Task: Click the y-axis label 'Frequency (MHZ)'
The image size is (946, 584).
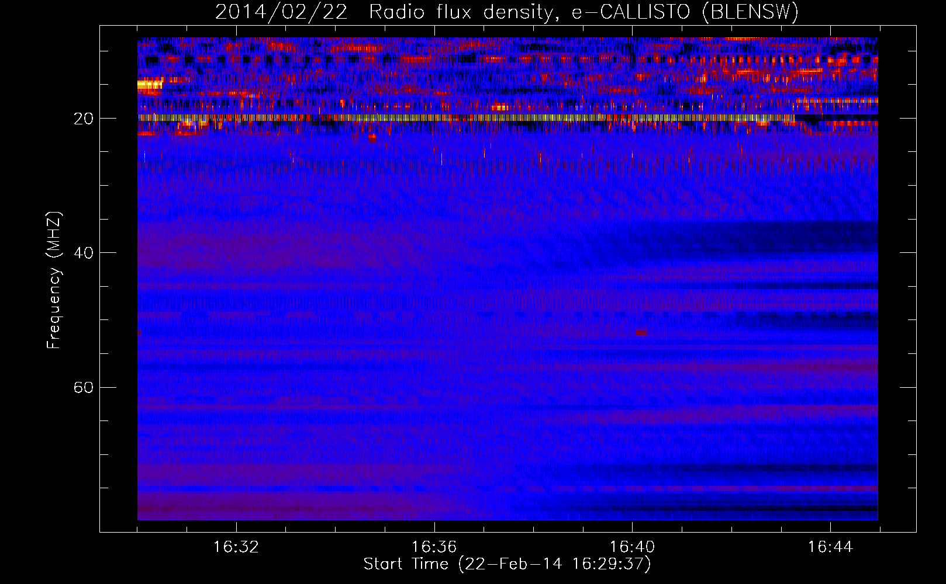Action: [54, 280]
